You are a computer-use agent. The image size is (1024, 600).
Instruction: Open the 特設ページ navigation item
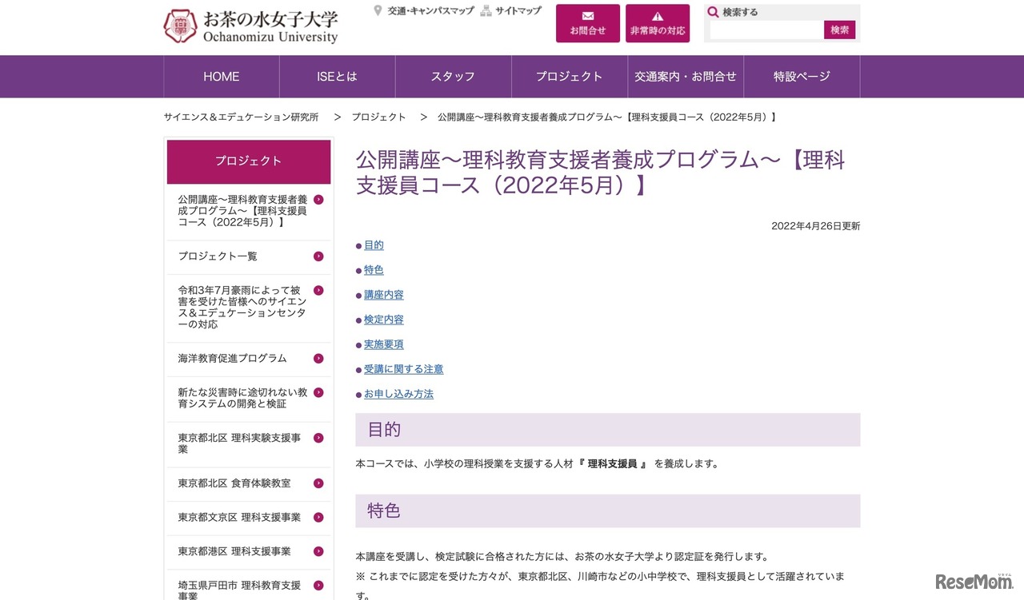click(802, 76)
